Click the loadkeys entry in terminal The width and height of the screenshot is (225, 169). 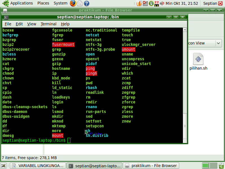pyautogui.click(x=61, y=97)
